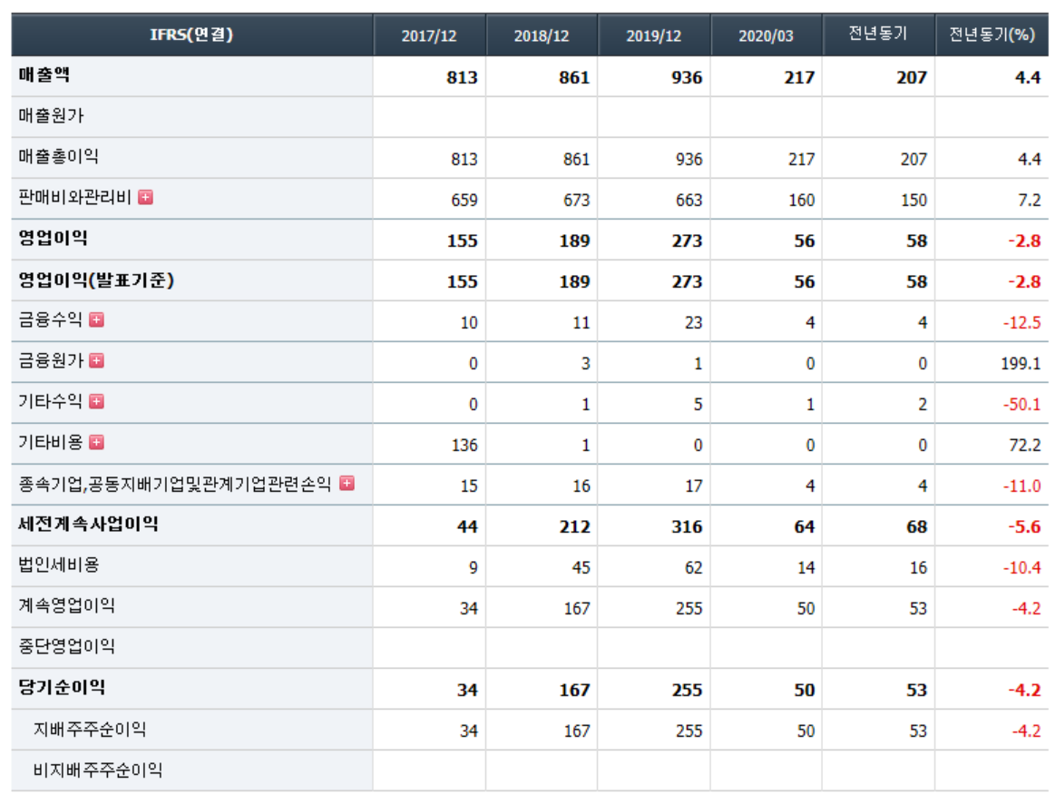
Task: Click 매출총이익 전년동기 value 207
Action: 913,159
